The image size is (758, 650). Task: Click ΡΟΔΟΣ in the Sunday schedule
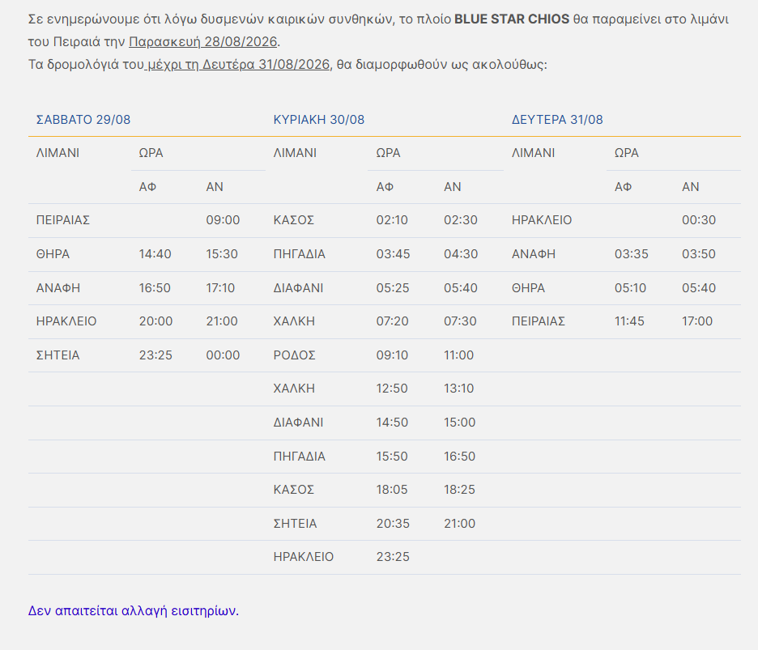pos(295,355)
